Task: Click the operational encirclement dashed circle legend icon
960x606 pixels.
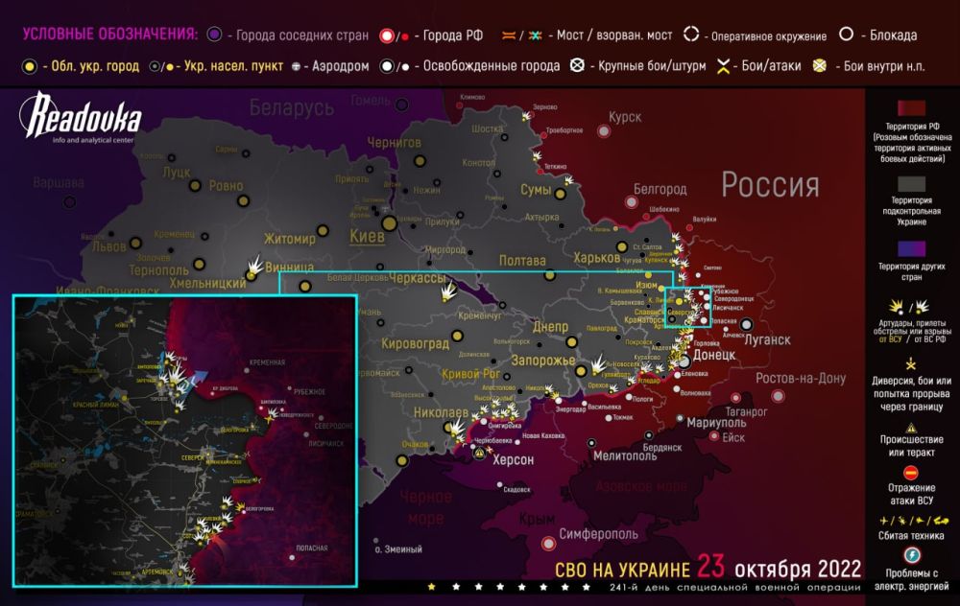Action: click(691, 35)
